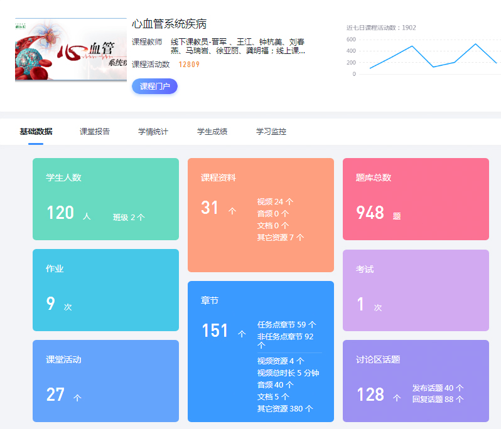Open the cardiovascular course cover thumbnail
This screenshot has width=501, height=429.
(70, 50)
